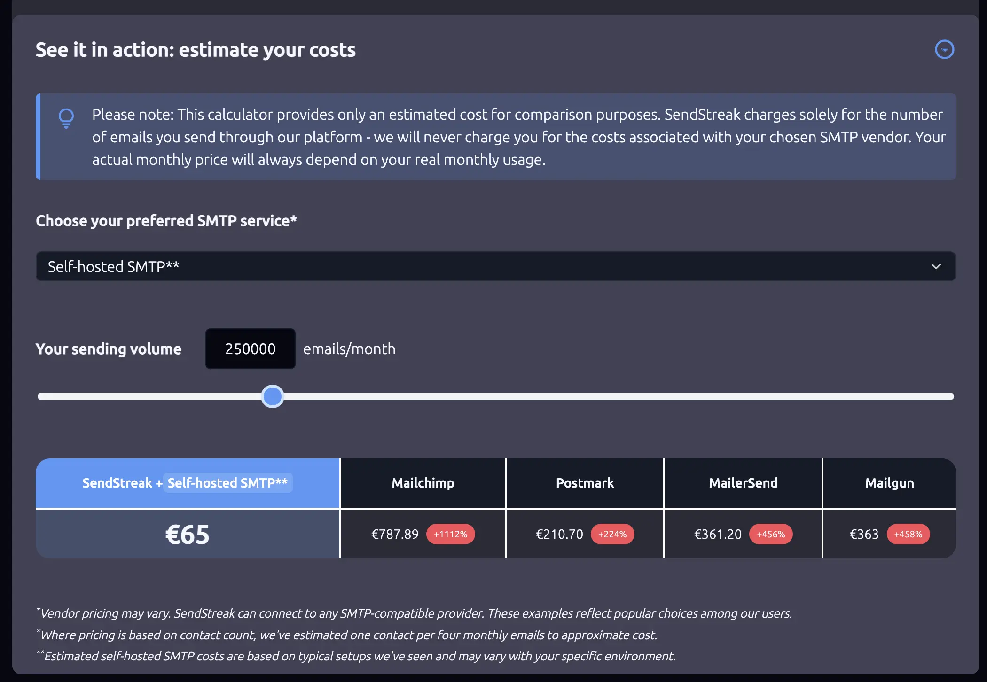Click the dropdown chevron on the SMTP selector
This screenshot has width=987, height=682.
pyautogui.click(x=936, y=266)
